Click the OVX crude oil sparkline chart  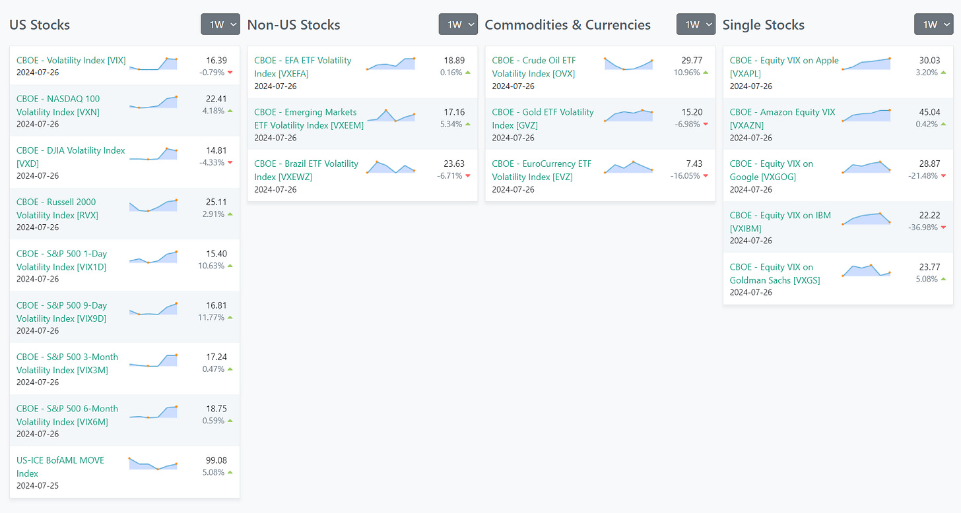(628, 63)
